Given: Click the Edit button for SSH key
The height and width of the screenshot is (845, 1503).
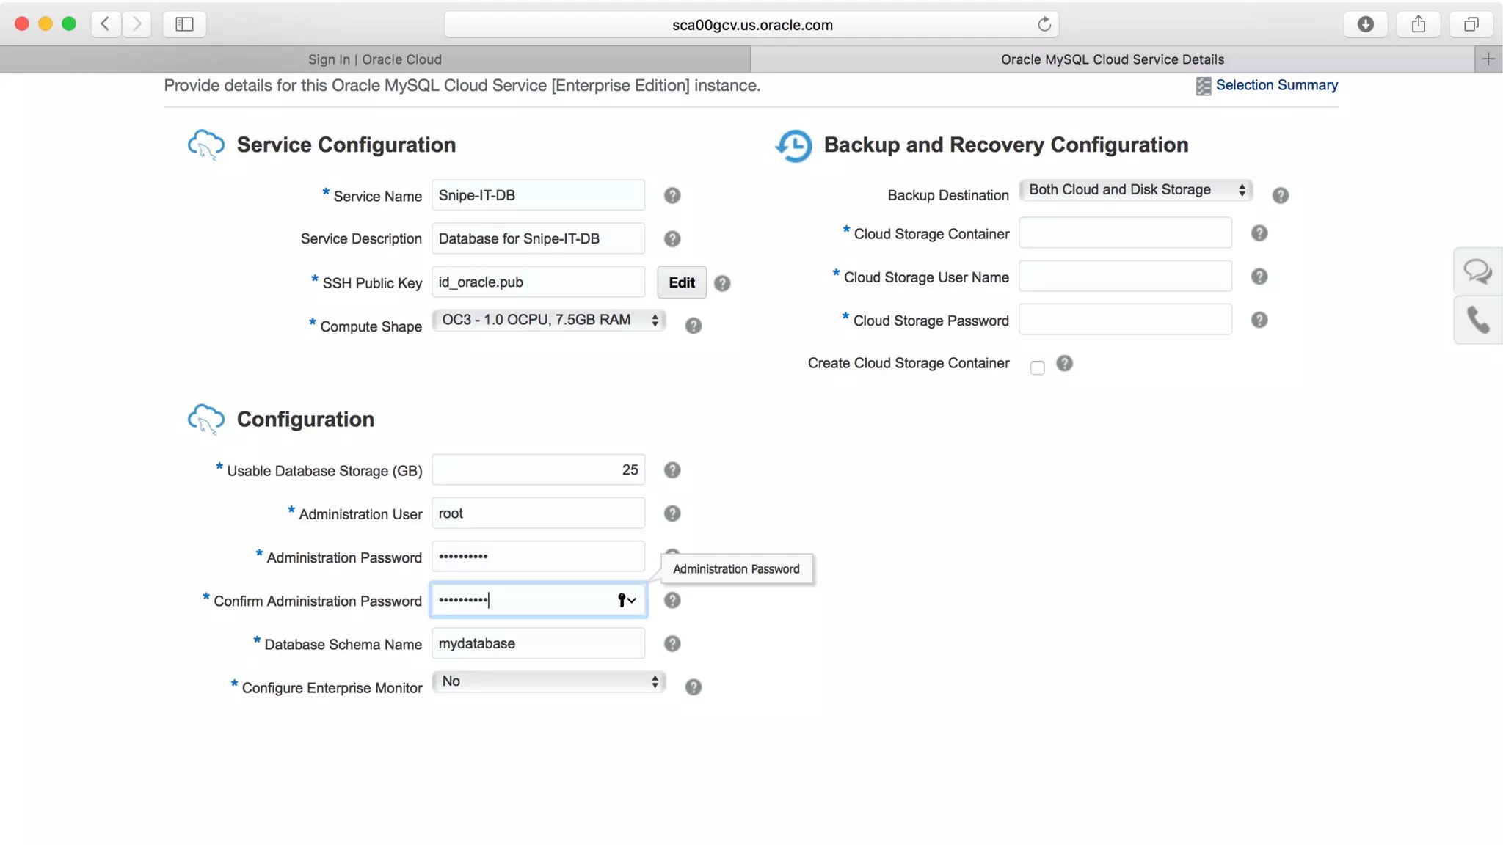Looking at the screenshot, I should click(681, 282).
